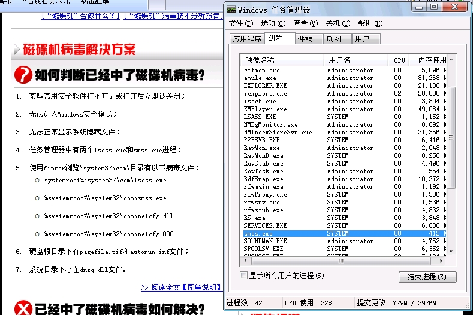Click the vertical scrollbar thumb in process list

451,137
